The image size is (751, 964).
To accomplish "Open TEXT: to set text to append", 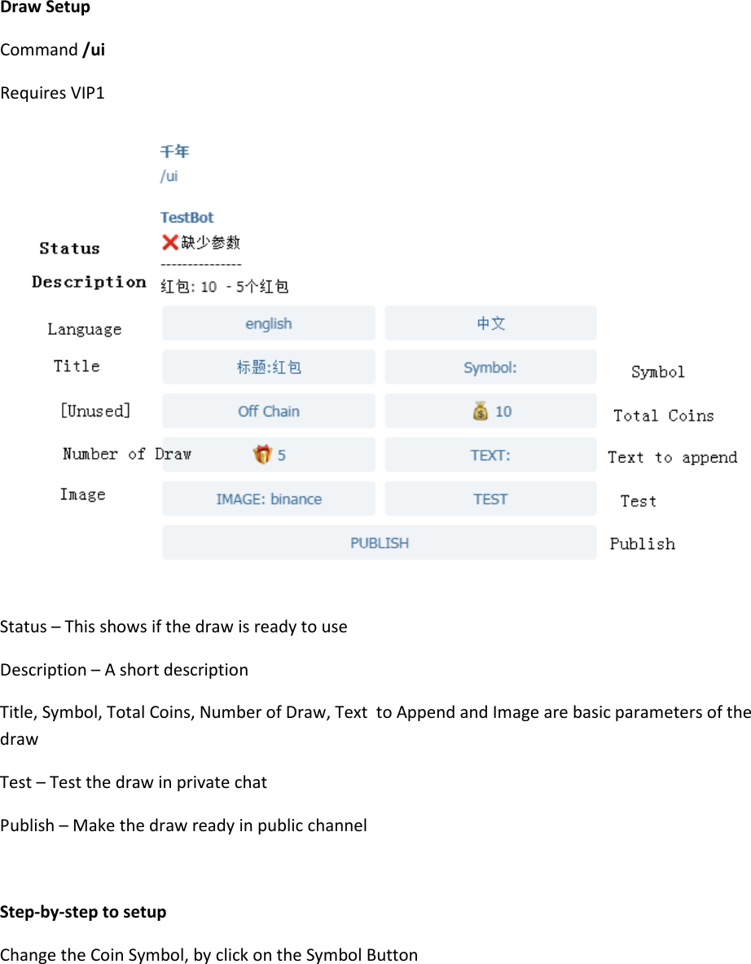I will pos(490,454).
